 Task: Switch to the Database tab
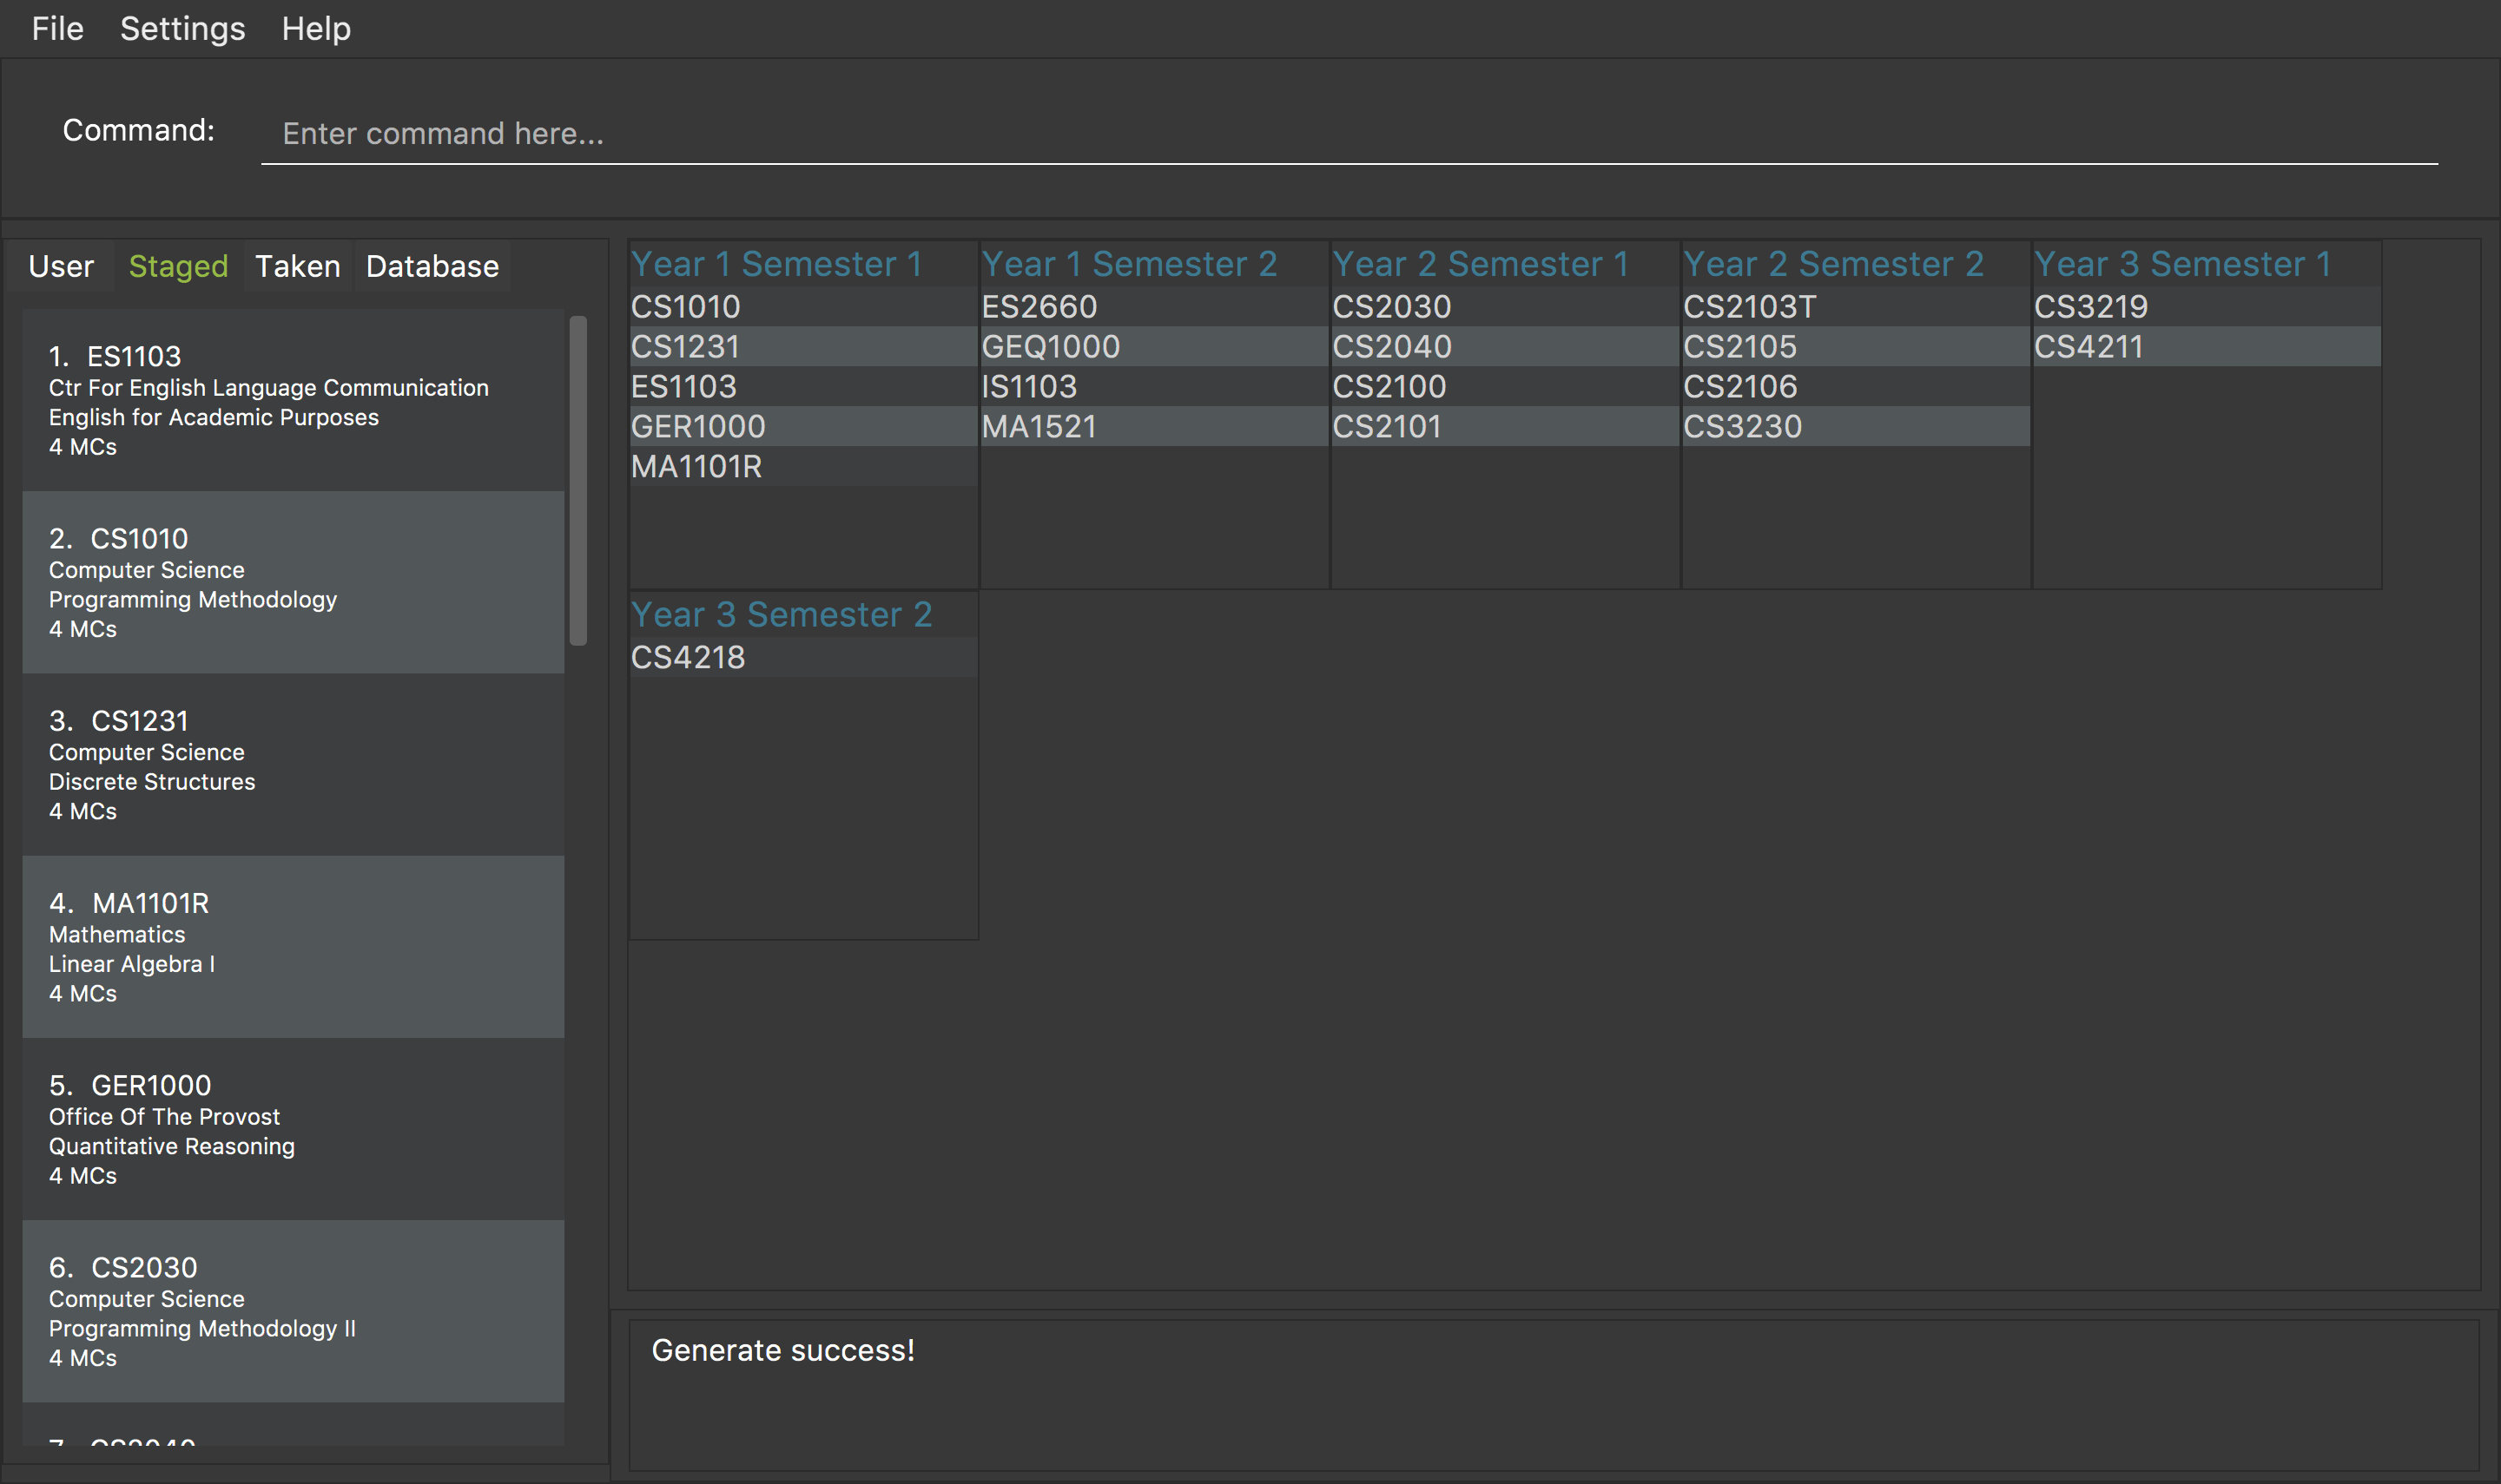(x=432, y=266)
